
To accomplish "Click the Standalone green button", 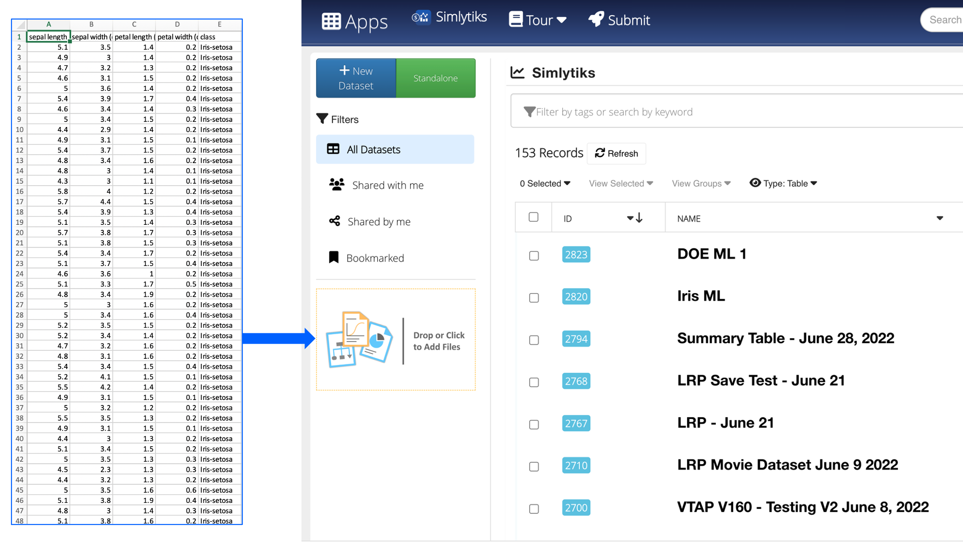I will (x=435, y=78).
